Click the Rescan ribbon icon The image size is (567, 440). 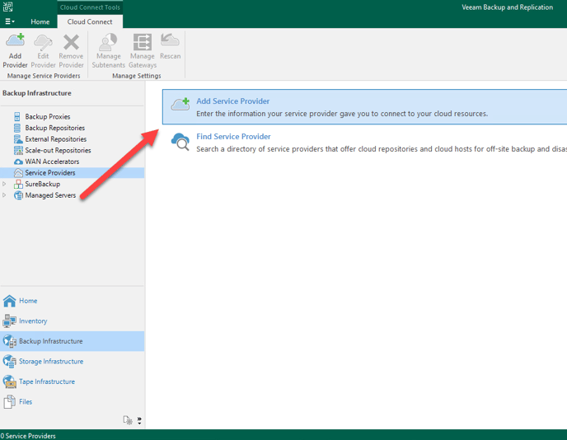[x=170, y=40]
